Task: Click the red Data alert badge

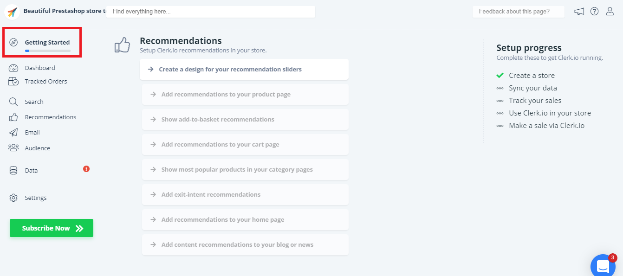Action: (x=86, y=169)
